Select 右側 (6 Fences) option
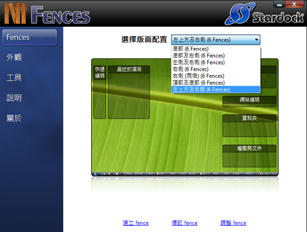This screenshot has width=307, height=232. [x=215, y=69]
